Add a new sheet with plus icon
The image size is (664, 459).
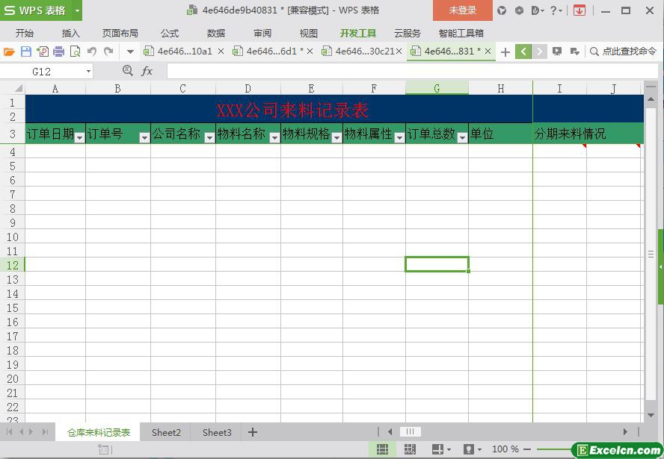(x=253, y=432)
